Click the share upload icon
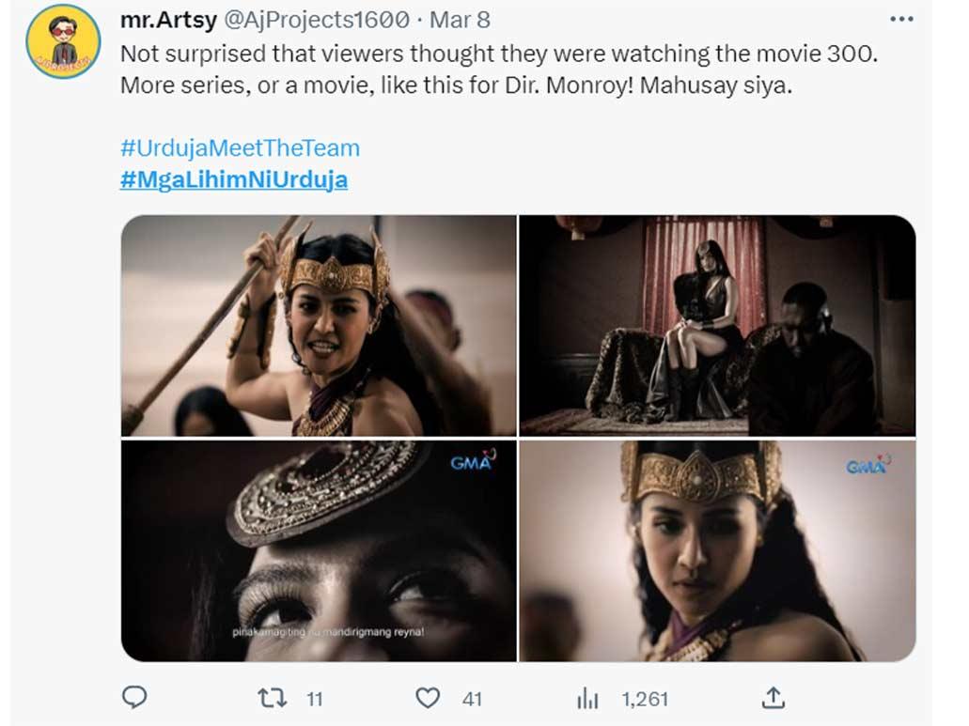969x726 pixels. coord(773,697)
